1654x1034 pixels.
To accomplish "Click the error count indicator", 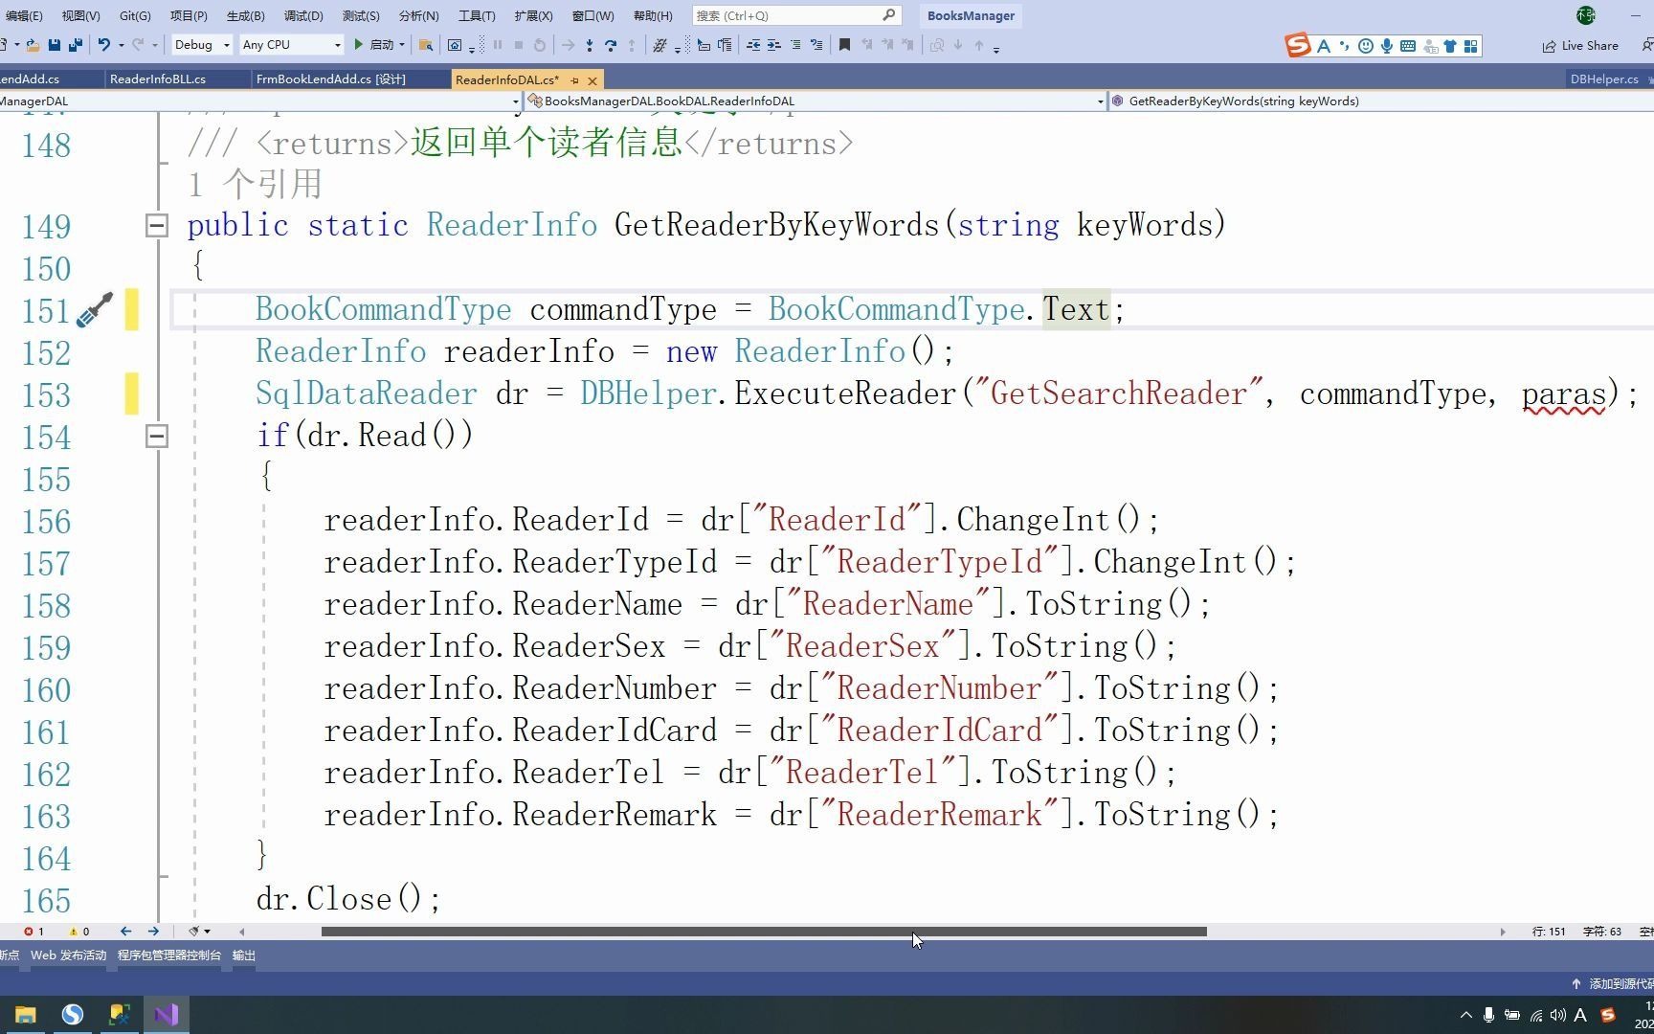I will pyautogui.click(x=34, y=932).
